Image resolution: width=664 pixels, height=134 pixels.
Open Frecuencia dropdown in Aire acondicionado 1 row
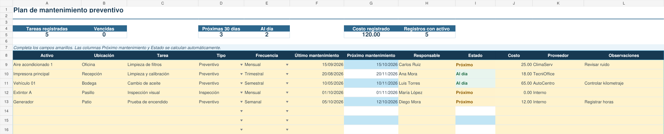[287, 65]
